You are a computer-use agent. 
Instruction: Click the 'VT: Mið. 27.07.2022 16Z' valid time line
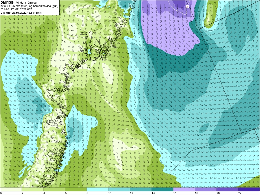click(x=16, y=13)
